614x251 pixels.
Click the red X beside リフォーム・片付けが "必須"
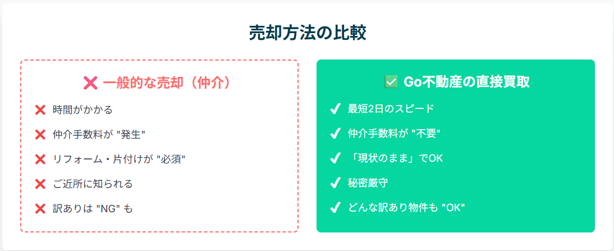click(x=40, y=159)
